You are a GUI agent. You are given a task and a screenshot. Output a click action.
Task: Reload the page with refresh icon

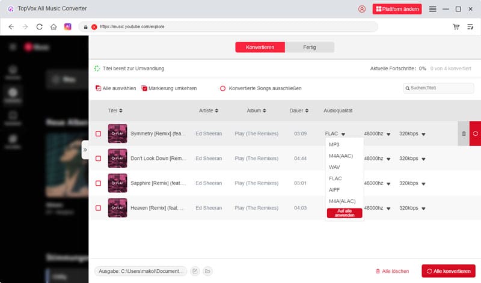pyautogui.click(x=40, y=27)
